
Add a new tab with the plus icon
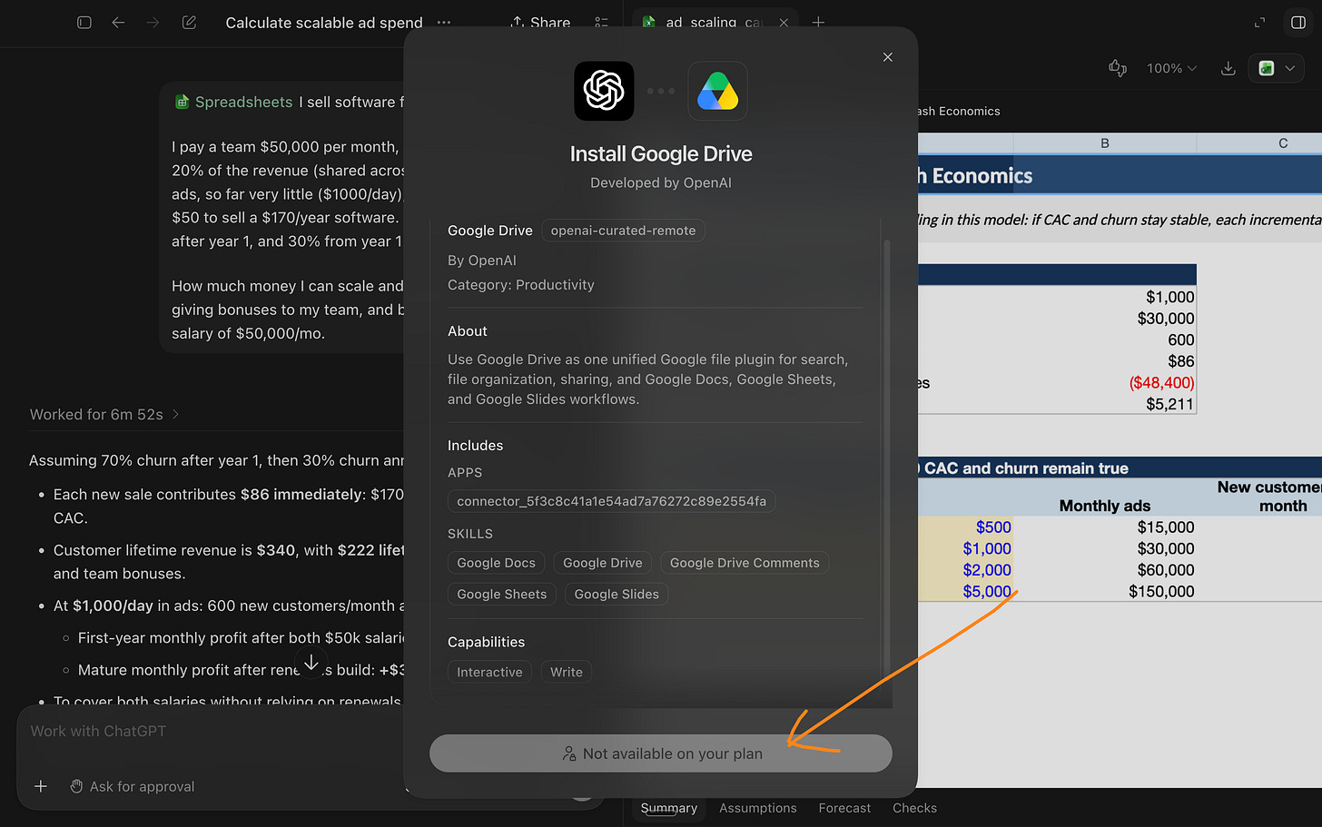[x=818, y=23]
